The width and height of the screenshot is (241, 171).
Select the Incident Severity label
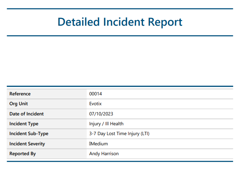[x=27, y=144]
